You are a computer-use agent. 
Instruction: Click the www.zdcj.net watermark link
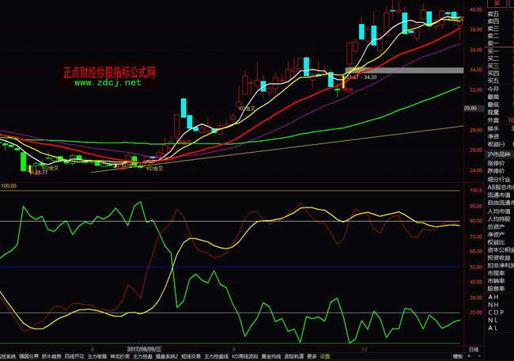[x=108, y=82]
